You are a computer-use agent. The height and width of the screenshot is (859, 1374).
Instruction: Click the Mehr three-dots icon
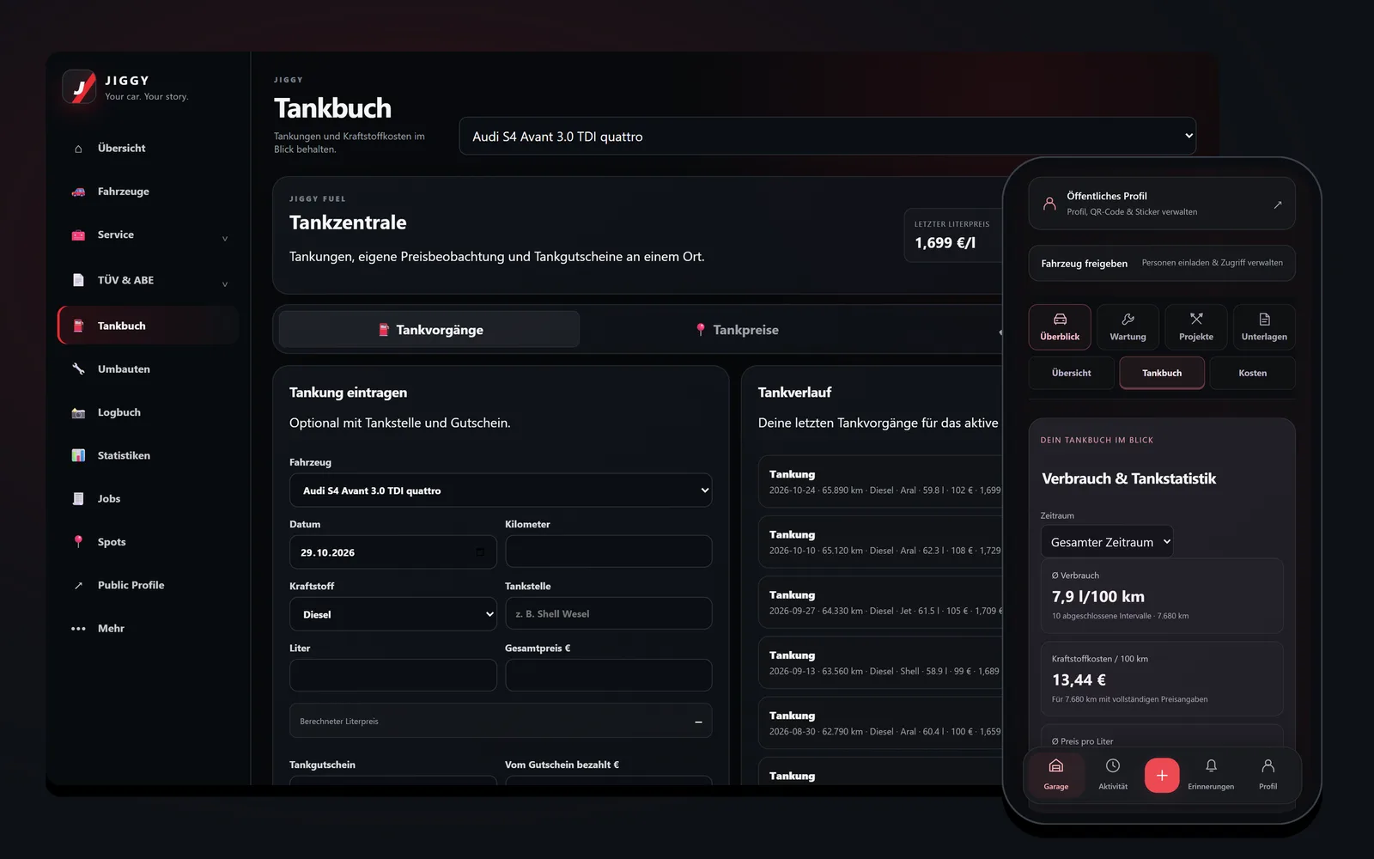(78, 629)
